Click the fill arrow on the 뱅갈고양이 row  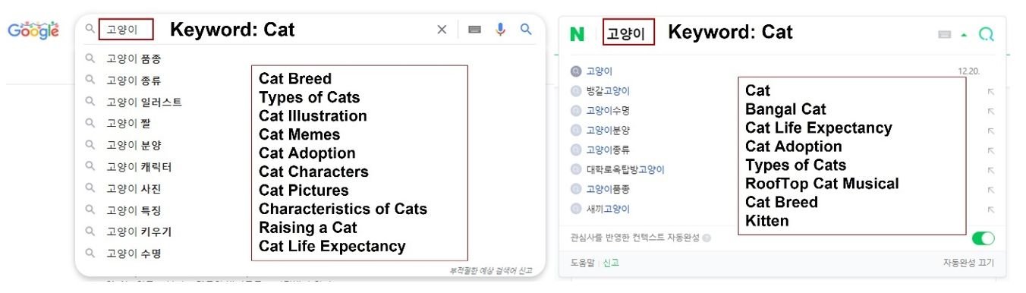(990, 91)
